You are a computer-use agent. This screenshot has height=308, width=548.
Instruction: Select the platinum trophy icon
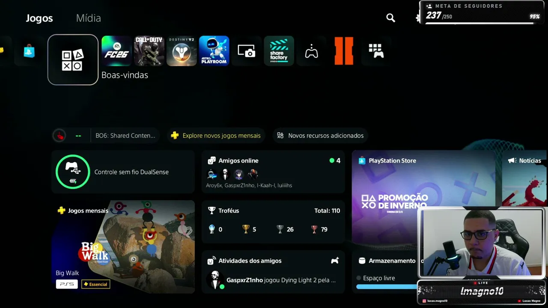click(211, 229)
